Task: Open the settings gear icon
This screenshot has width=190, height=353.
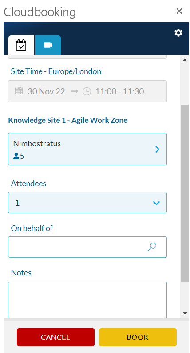Action: click(178, 33)
